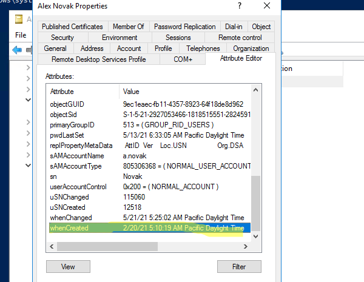
Task: Open the Environment tab
Action: 120,38
